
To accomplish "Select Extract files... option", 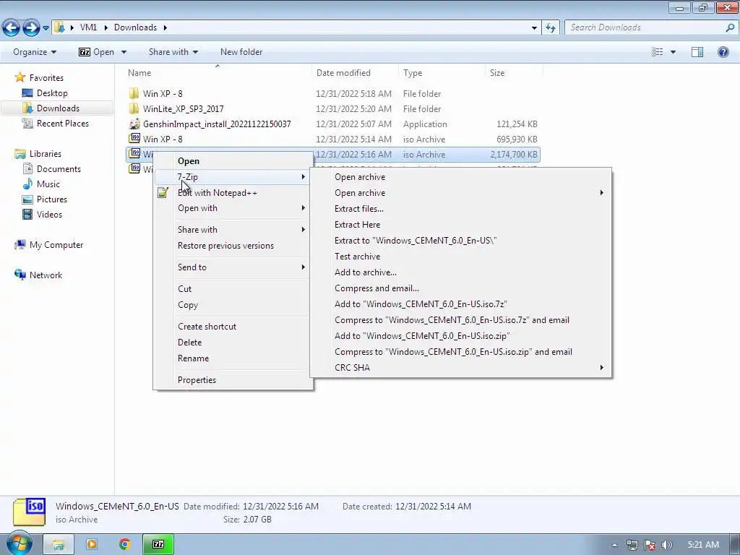I will tap(460, 209).
